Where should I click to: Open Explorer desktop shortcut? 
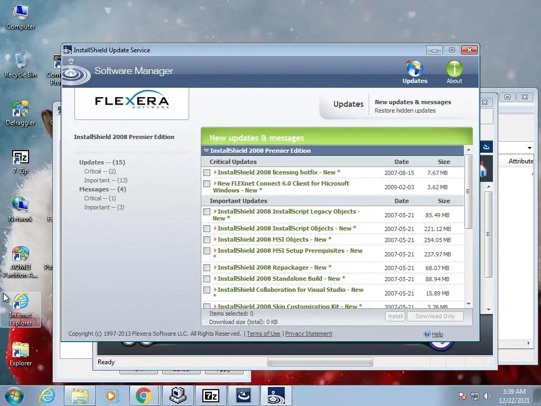(21, 354)
